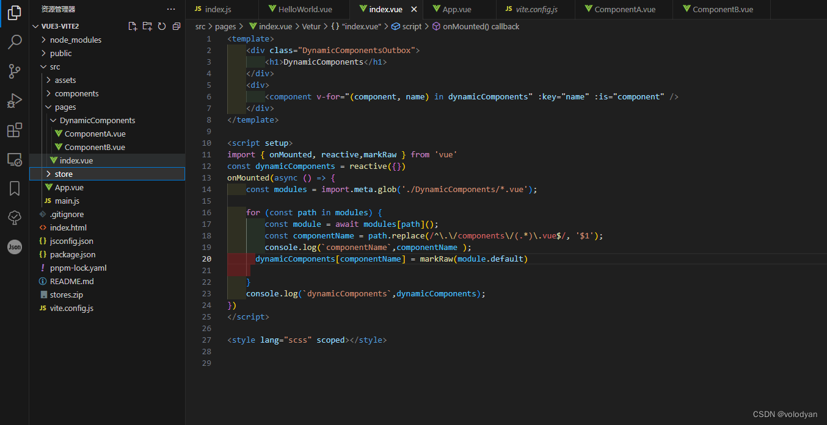This screenshot has width=827, height=425.
Task: Open .gitignore in the file tree
Action: (107, 214)
